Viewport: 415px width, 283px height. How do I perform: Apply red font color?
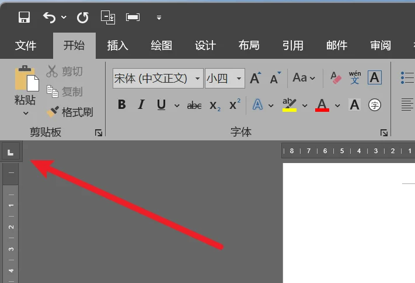tap(322, 105)
